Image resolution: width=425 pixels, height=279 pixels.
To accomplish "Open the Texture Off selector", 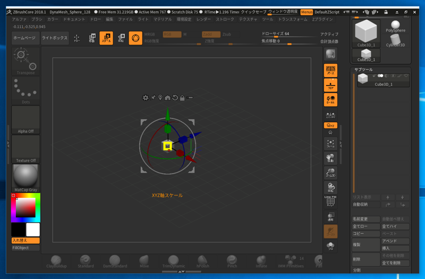I will pyautogui.click(x=25, y=149).
